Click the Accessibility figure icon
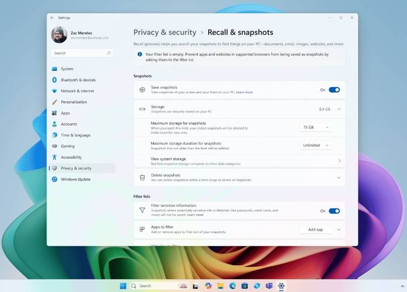This screenshot has width=407, height=292. pos(54,157)
